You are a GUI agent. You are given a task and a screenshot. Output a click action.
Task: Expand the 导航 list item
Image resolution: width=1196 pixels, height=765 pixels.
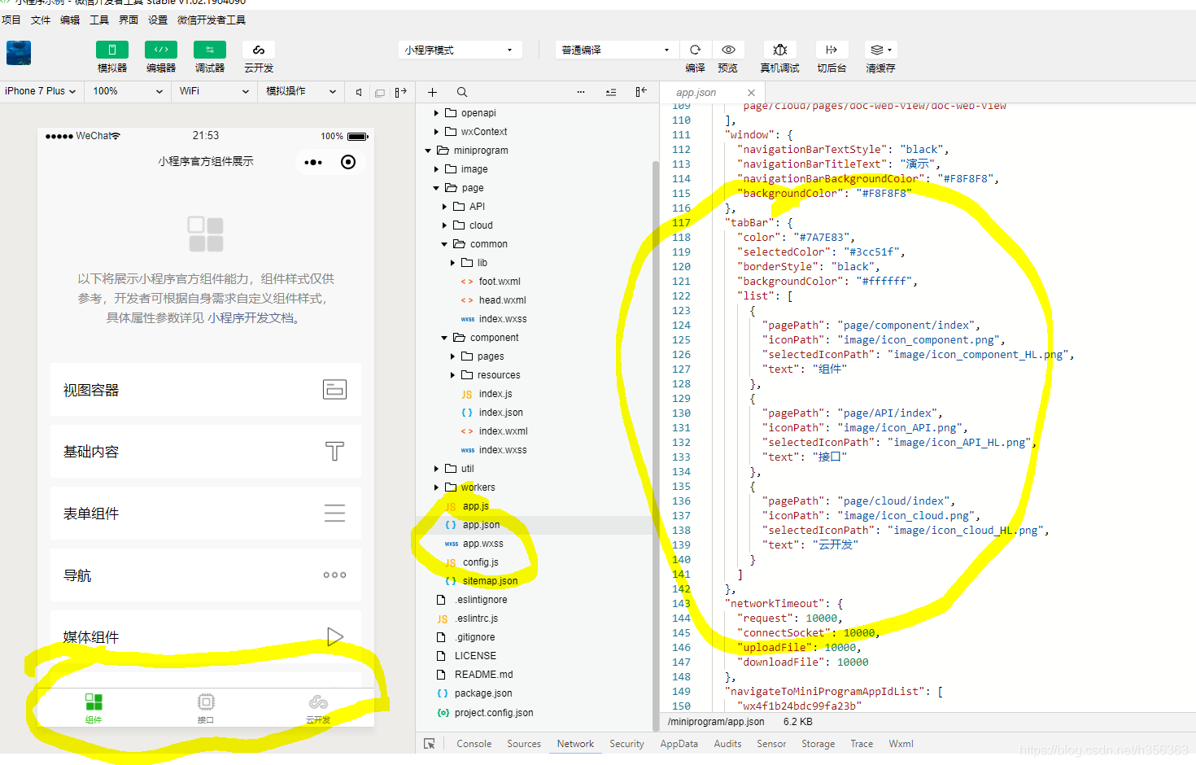(x=206, y=575)
